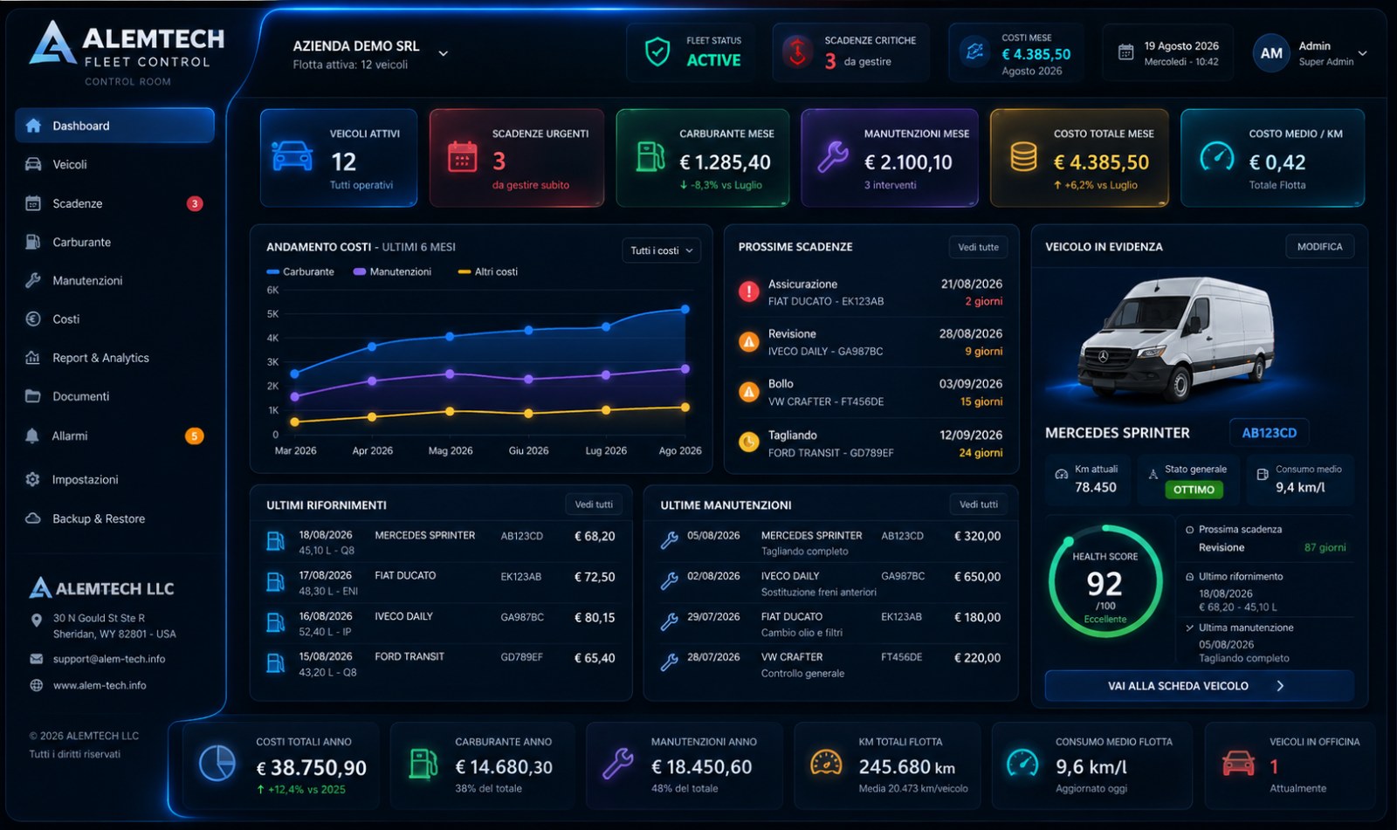The height and width of the screenshot is (830, 1397).
Task: Click the Scadenze Urgenti calendar icon
Action: pos(462,157)
